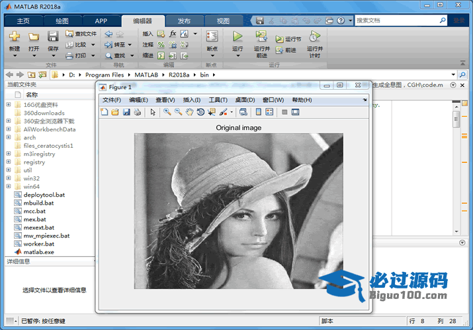
Task: Toggle the Brush data tool
Action: pos(223,112)
